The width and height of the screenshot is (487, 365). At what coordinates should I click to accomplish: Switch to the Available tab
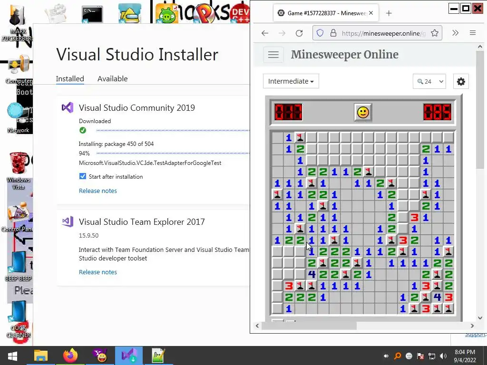[112, 79]
